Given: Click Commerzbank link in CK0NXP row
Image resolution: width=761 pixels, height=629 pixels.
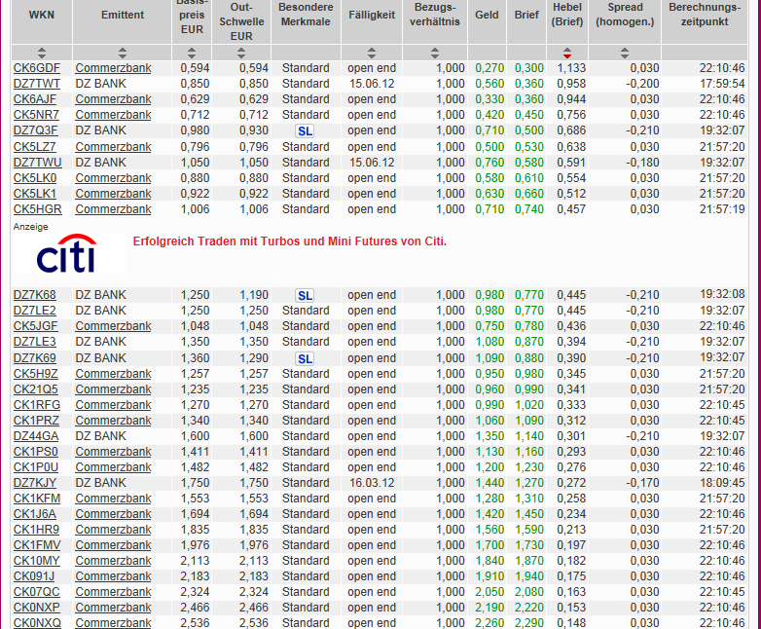Looking at the screenshot, I should click(113, 608).
